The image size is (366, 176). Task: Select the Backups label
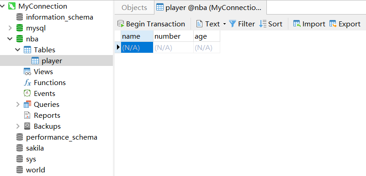point(47,126)
